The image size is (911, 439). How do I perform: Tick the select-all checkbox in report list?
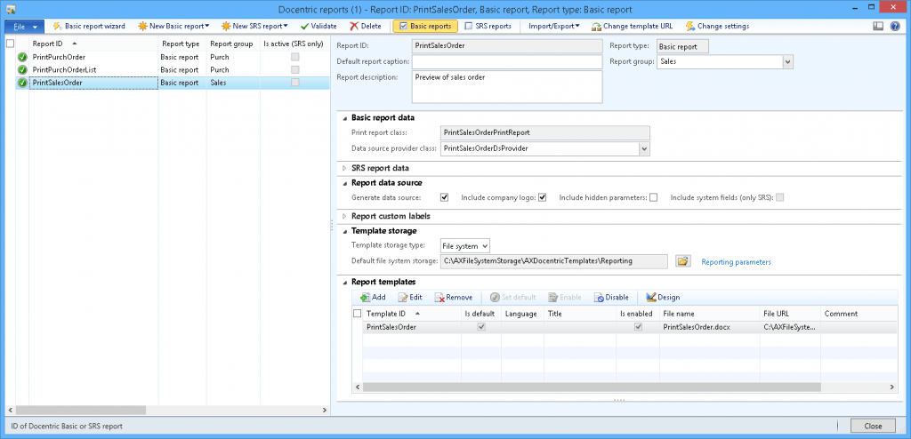point(10,44)
